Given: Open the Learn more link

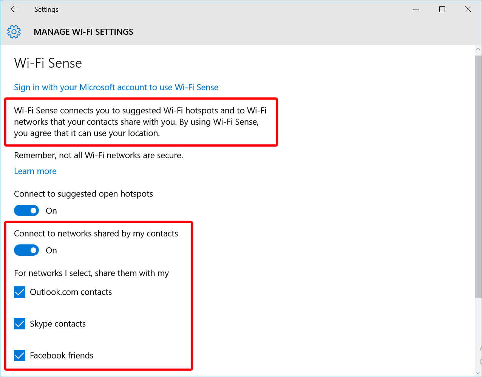Looking at the screenshot, I should 35,171.
